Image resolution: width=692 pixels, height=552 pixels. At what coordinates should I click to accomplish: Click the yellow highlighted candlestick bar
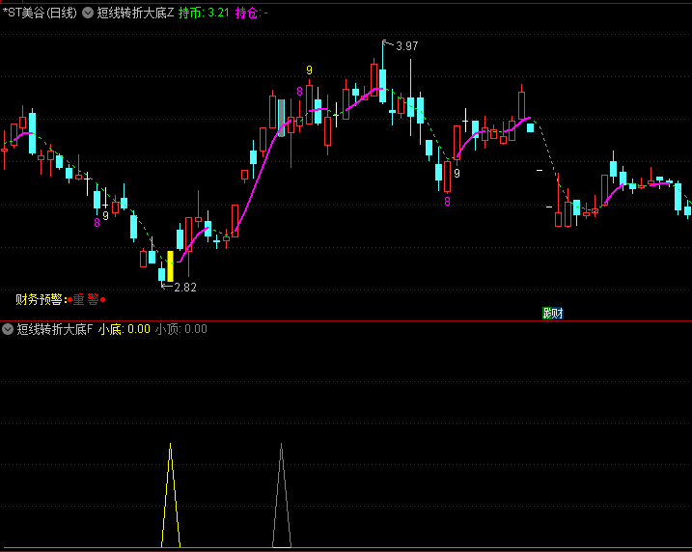[x=171, y=266]
